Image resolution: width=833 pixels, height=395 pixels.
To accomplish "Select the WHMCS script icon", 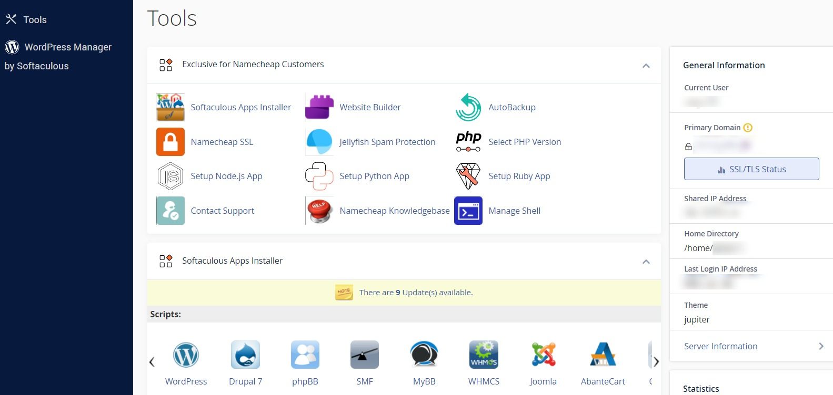I will tap(484, 355).
